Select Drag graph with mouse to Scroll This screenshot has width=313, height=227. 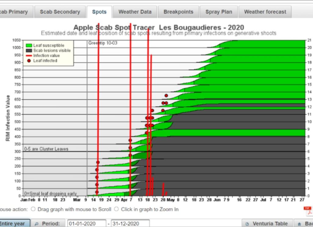pos(33,209)
